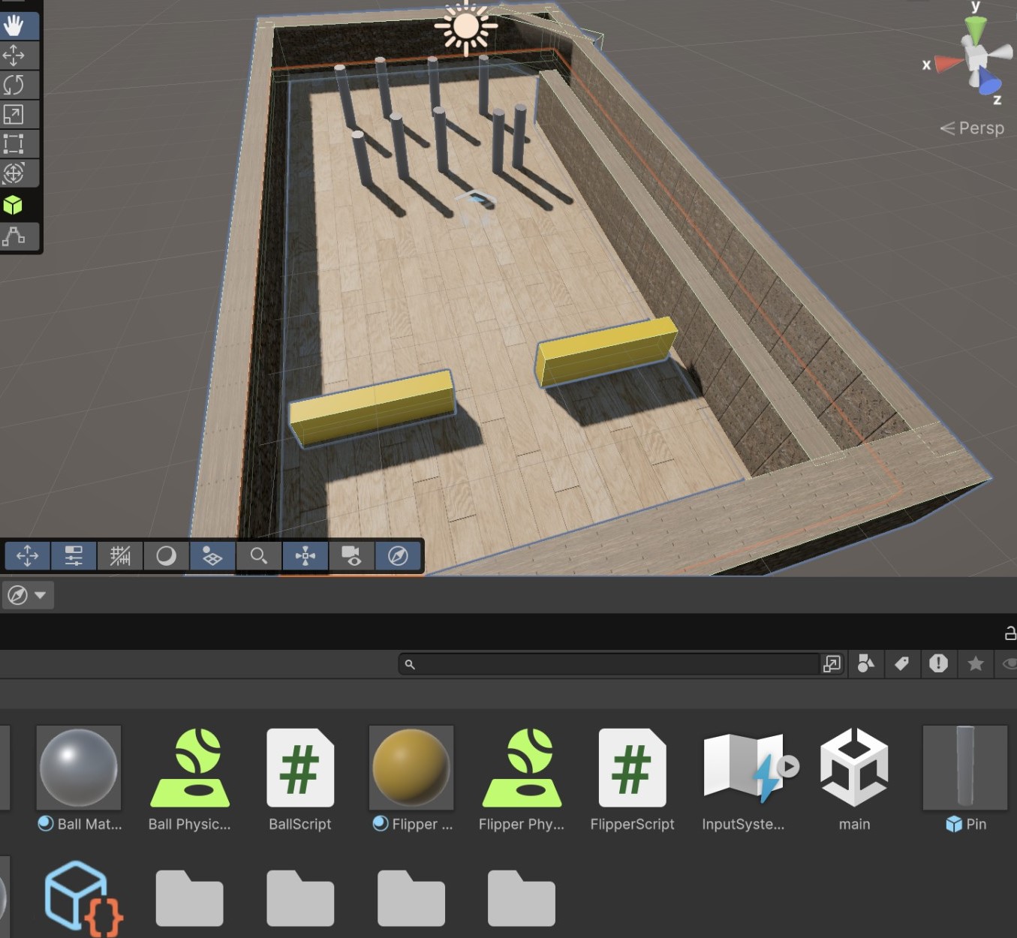
Task: Select the Pin prefab thumbnail
Action: (964, 767)
